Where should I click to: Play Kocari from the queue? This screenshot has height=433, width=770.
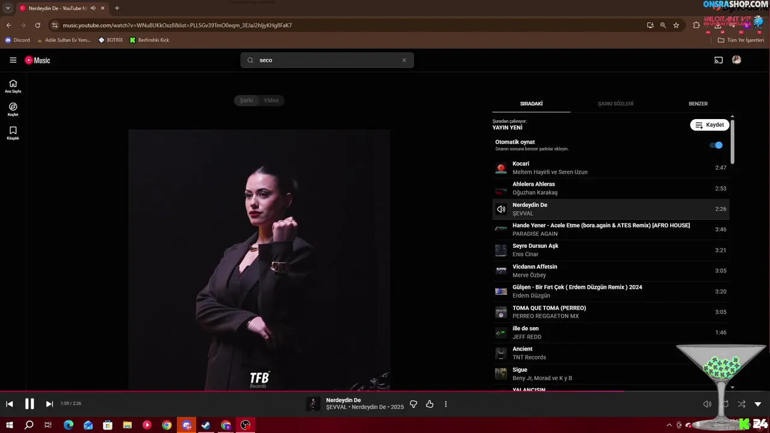pyautogui.click(x=611, y=168)
